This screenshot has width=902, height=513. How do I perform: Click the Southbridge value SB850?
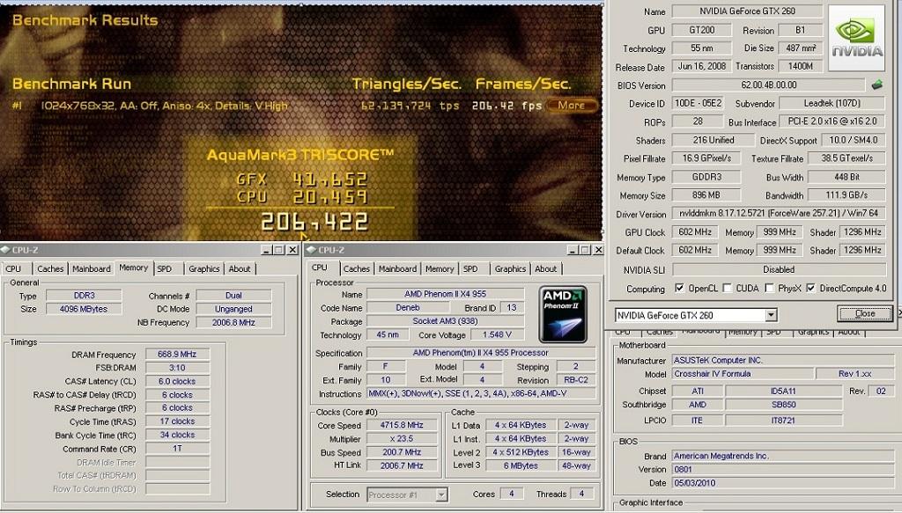click(x=783, y=405)
